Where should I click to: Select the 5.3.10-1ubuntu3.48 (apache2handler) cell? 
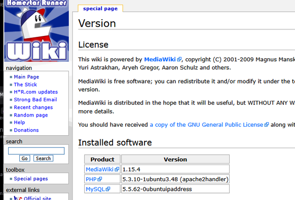(x=175, y=179)
